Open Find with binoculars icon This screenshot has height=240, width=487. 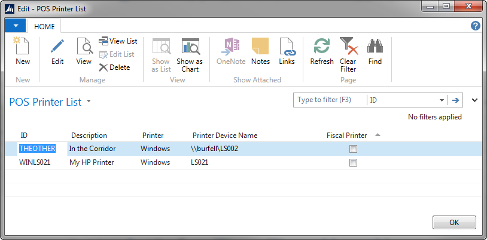click(375, 47)
